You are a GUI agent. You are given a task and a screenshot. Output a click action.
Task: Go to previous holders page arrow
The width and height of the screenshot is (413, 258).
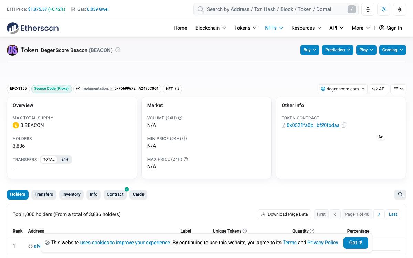[x=335, y=214]
